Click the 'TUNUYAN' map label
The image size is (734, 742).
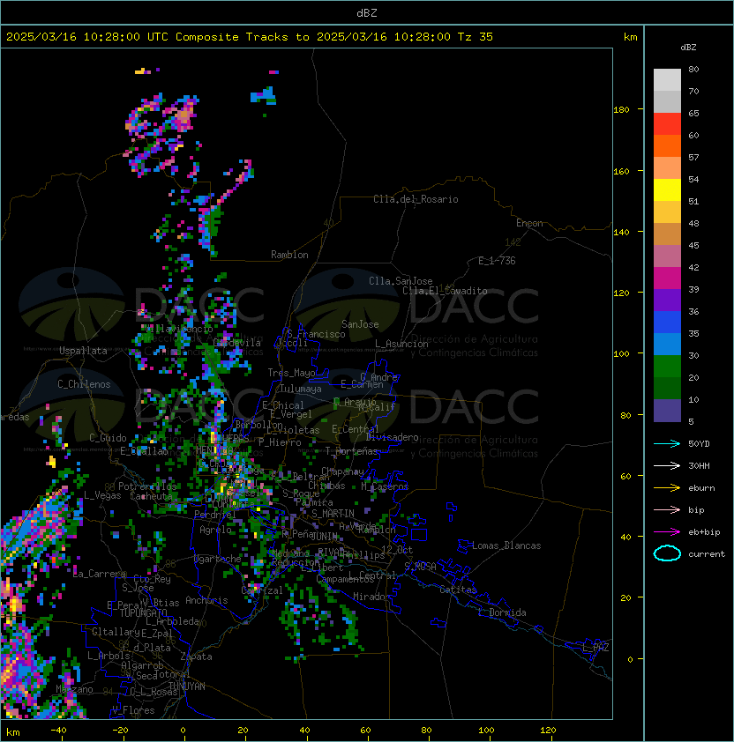point(187,686)
